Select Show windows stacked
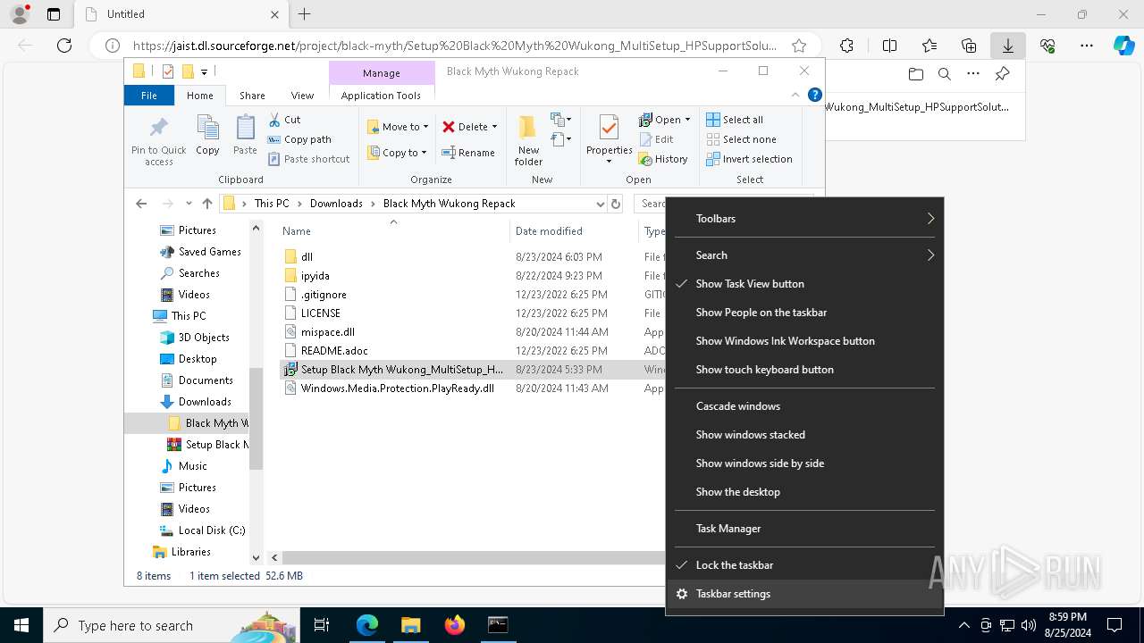Viewport: 1144px width, 643px height. [x=804, y=435]
